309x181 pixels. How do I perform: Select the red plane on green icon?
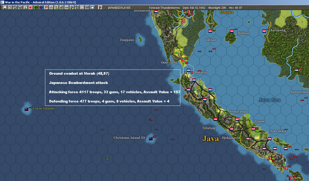pos(36,7)
